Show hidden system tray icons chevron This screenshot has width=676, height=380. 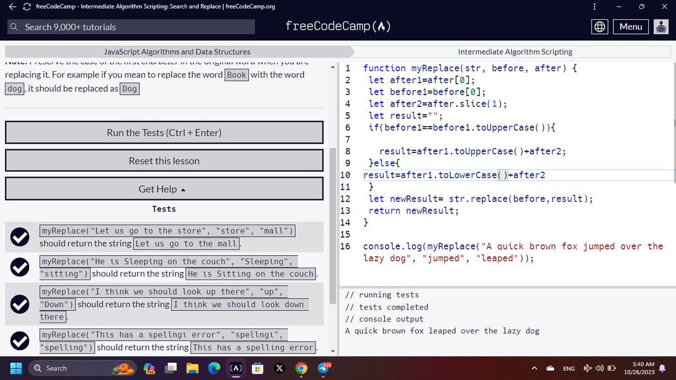tap(533, 368)
